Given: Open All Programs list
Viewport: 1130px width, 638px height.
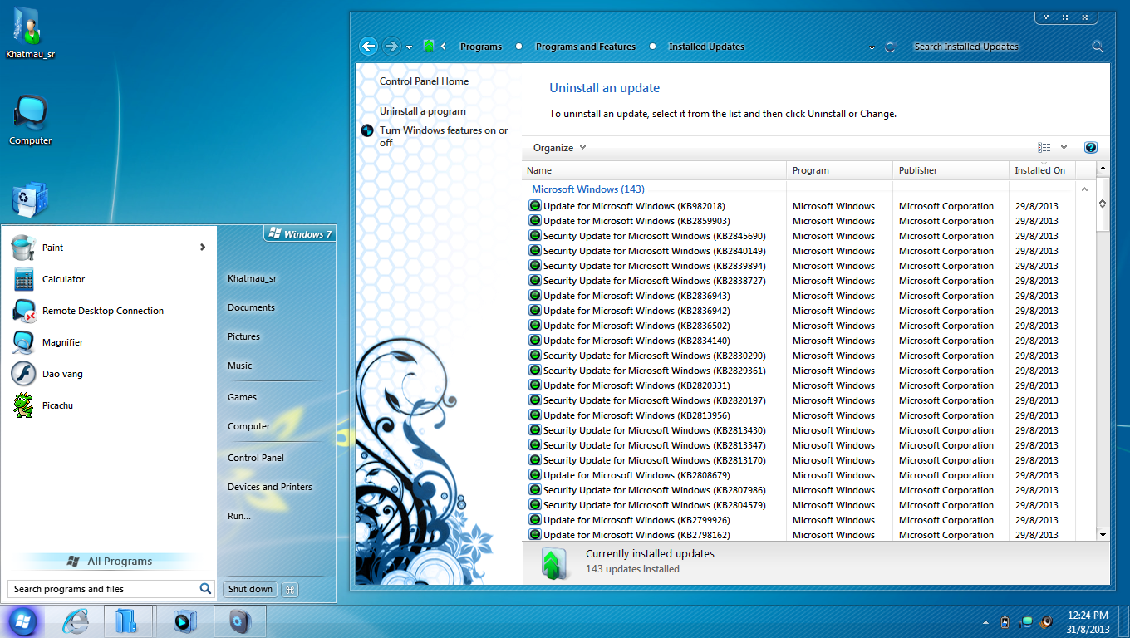Looking at the screenshot, I should (x=109, y=562).
